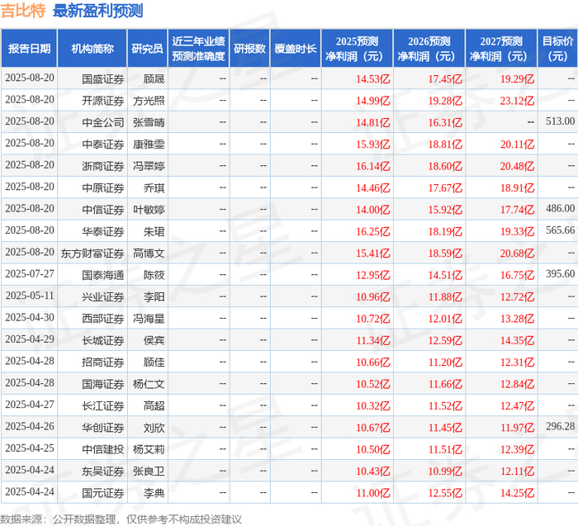The width and height of the screenshot is (578, 526).
Task: Click institution 长江证券
Action: click(103, 405)
